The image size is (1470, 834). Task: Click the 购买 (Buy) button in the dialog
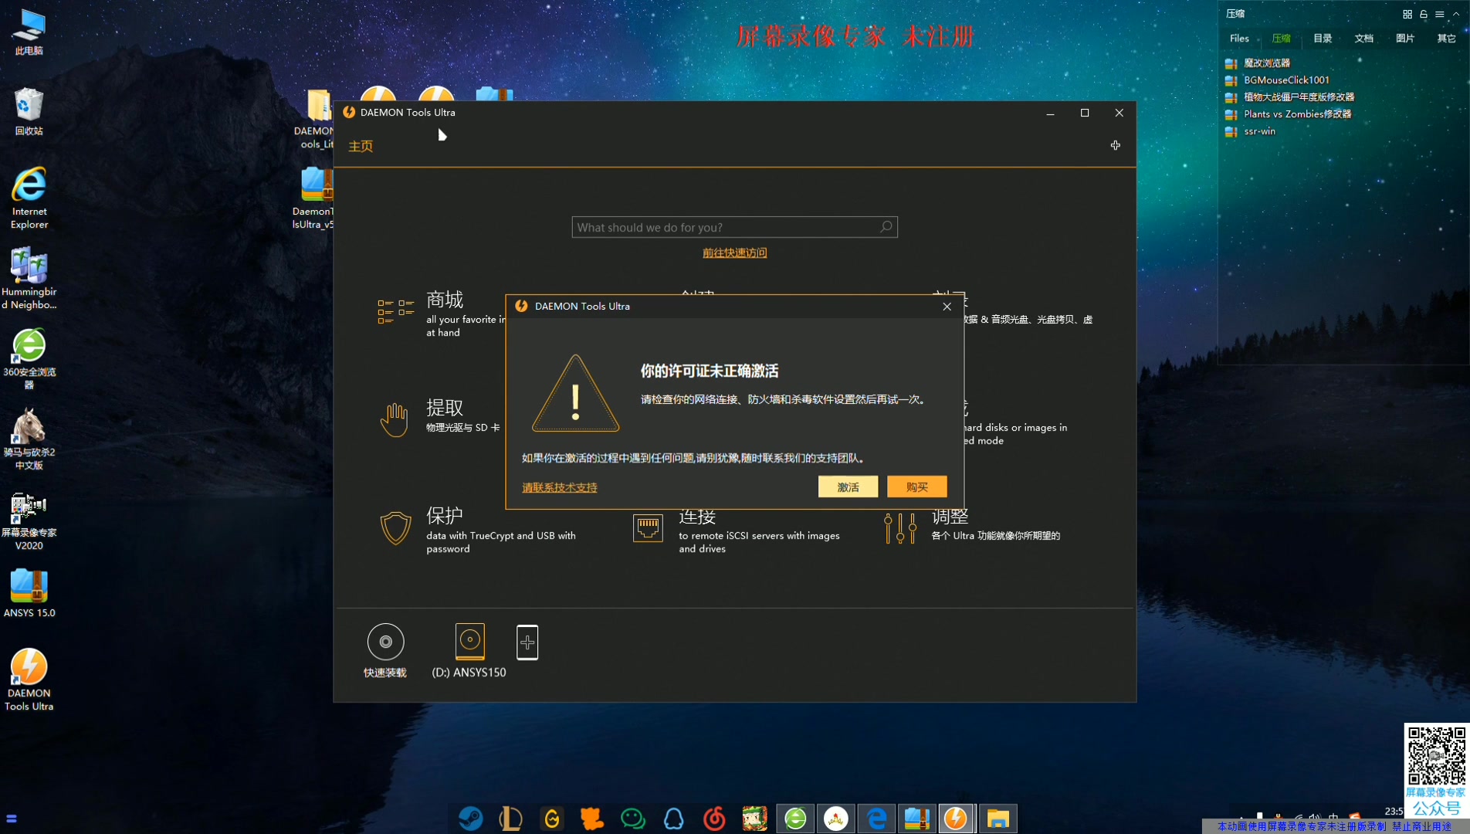(916, 486)
